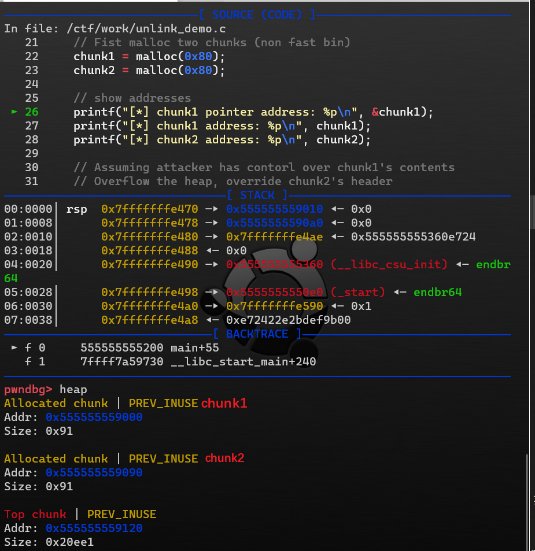This screenshot has width=535, height=551.
Task: Click the comment about attacker control on line 30
Action: [264, 167]
